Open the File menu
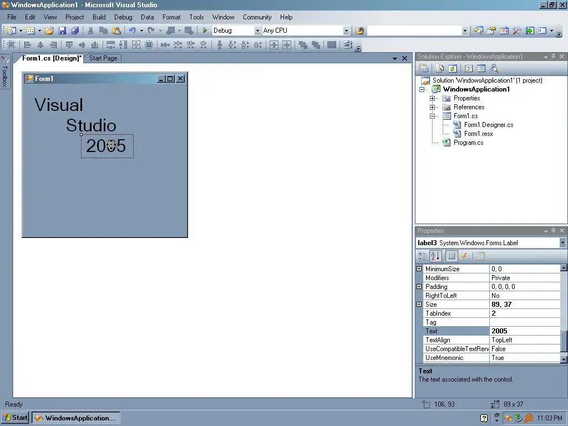Image resolution: width=568 pixels, height=426 pixels. click(x=12, y=17)
